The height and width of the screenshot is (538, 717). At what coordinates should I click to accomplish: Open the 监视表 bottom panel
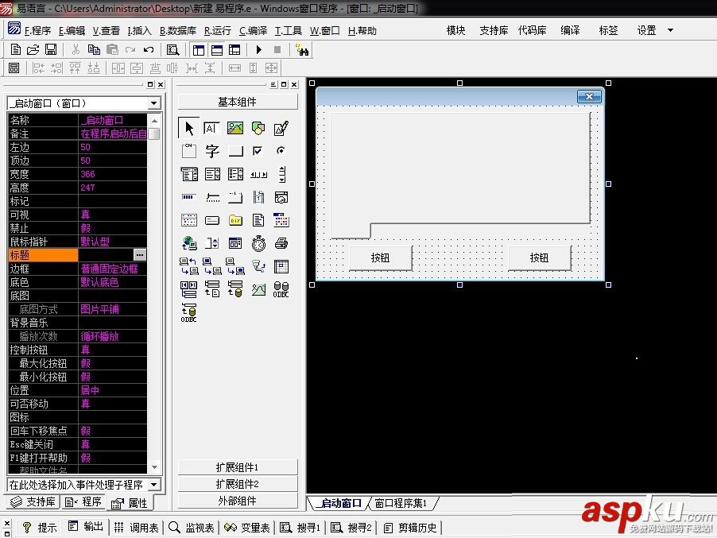(x=191, y=528)
